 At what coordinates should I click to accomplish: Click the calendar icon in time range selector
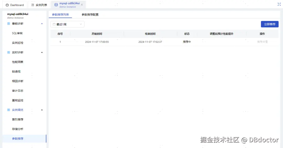(x=54, y=24)
